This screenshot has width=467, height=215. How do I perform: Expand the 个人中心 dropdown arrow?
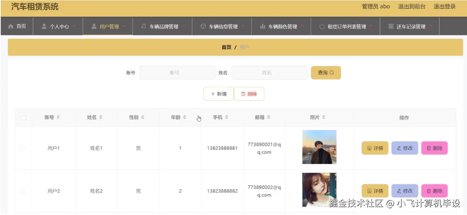click(74, 26)
